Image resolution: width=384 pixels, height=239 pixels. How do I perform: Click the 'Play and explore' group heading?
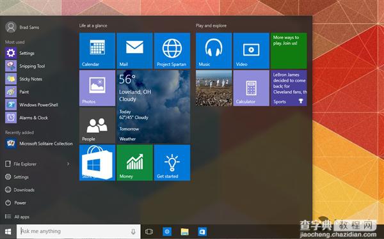pyautogui.click(x=211, y=26)
